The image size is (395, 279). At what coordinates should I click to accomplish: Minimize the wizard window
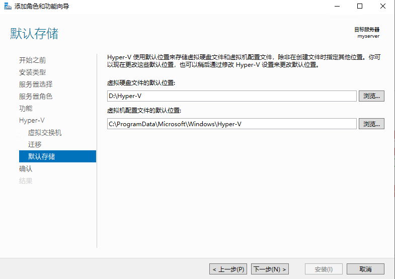pyautogui.click(x=337, y=7)
